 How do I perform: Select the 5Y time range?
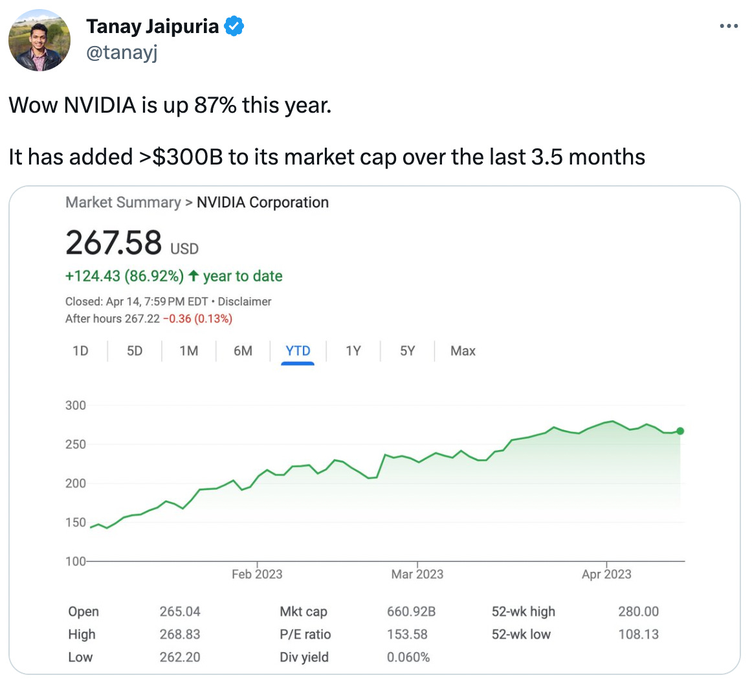click(407, 350)
